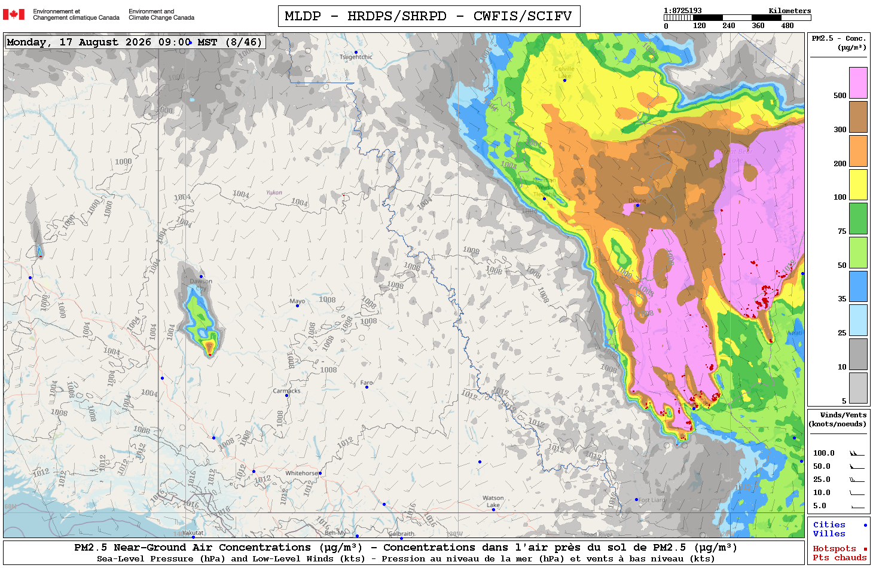
Task: Click the pale blue 25–35 legend swatch
Action: (858, 320)
